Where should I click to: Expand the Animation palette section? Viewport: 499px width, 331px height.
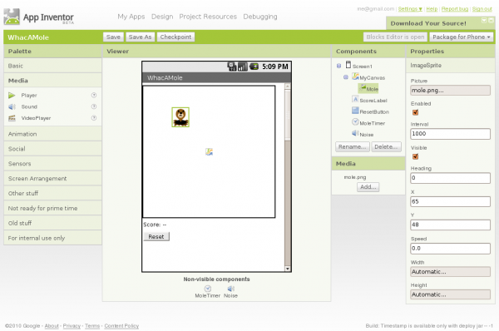(53, 134)
